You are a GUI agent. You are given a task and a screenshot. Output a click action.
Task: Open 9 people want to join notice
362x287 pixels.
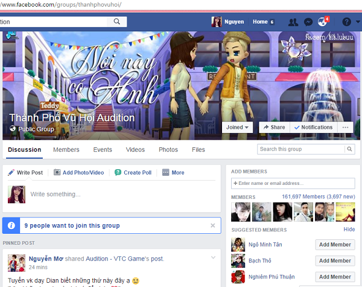72,225
